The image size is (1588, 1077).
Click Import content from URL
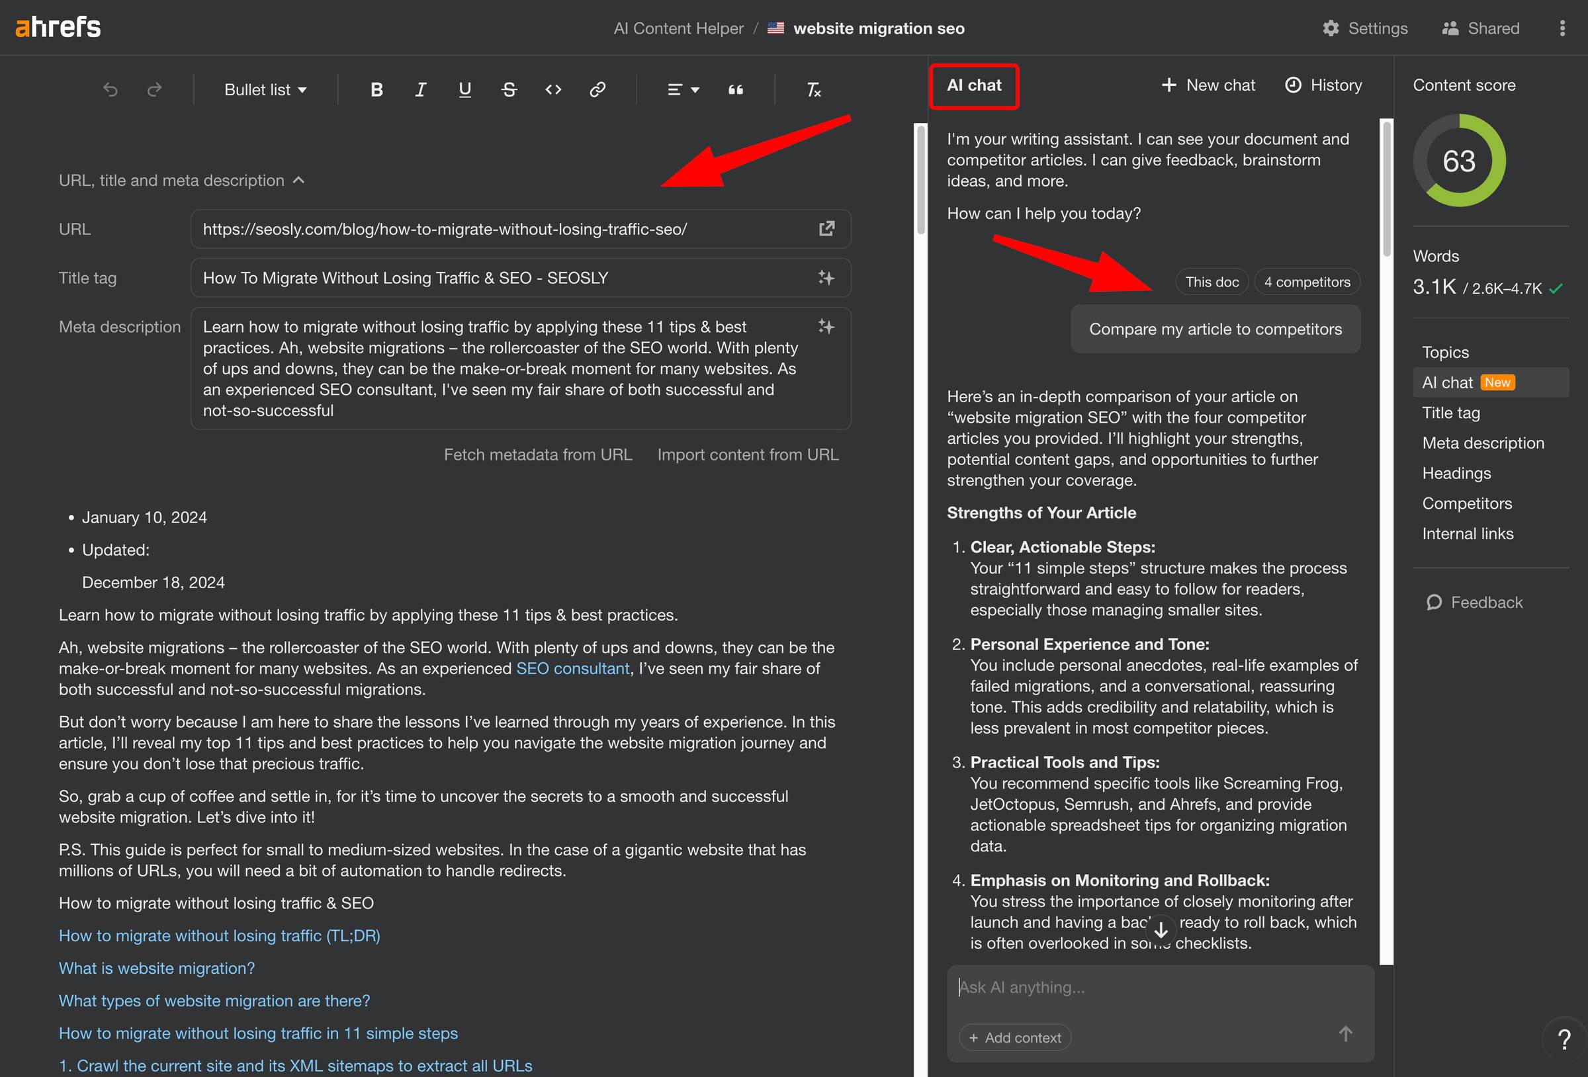748,454
